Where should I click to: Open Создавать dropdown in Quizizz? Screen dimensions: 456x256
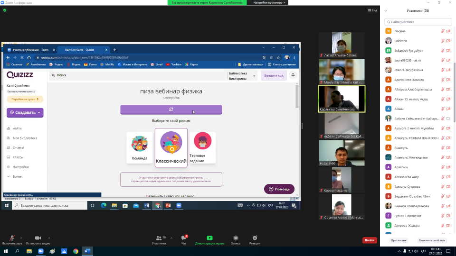tap(25, 113)
